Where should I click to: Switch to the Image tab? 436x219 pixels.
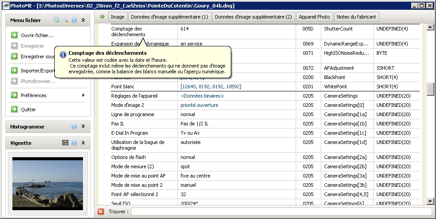pyautogui.click(x=118, y=17)
